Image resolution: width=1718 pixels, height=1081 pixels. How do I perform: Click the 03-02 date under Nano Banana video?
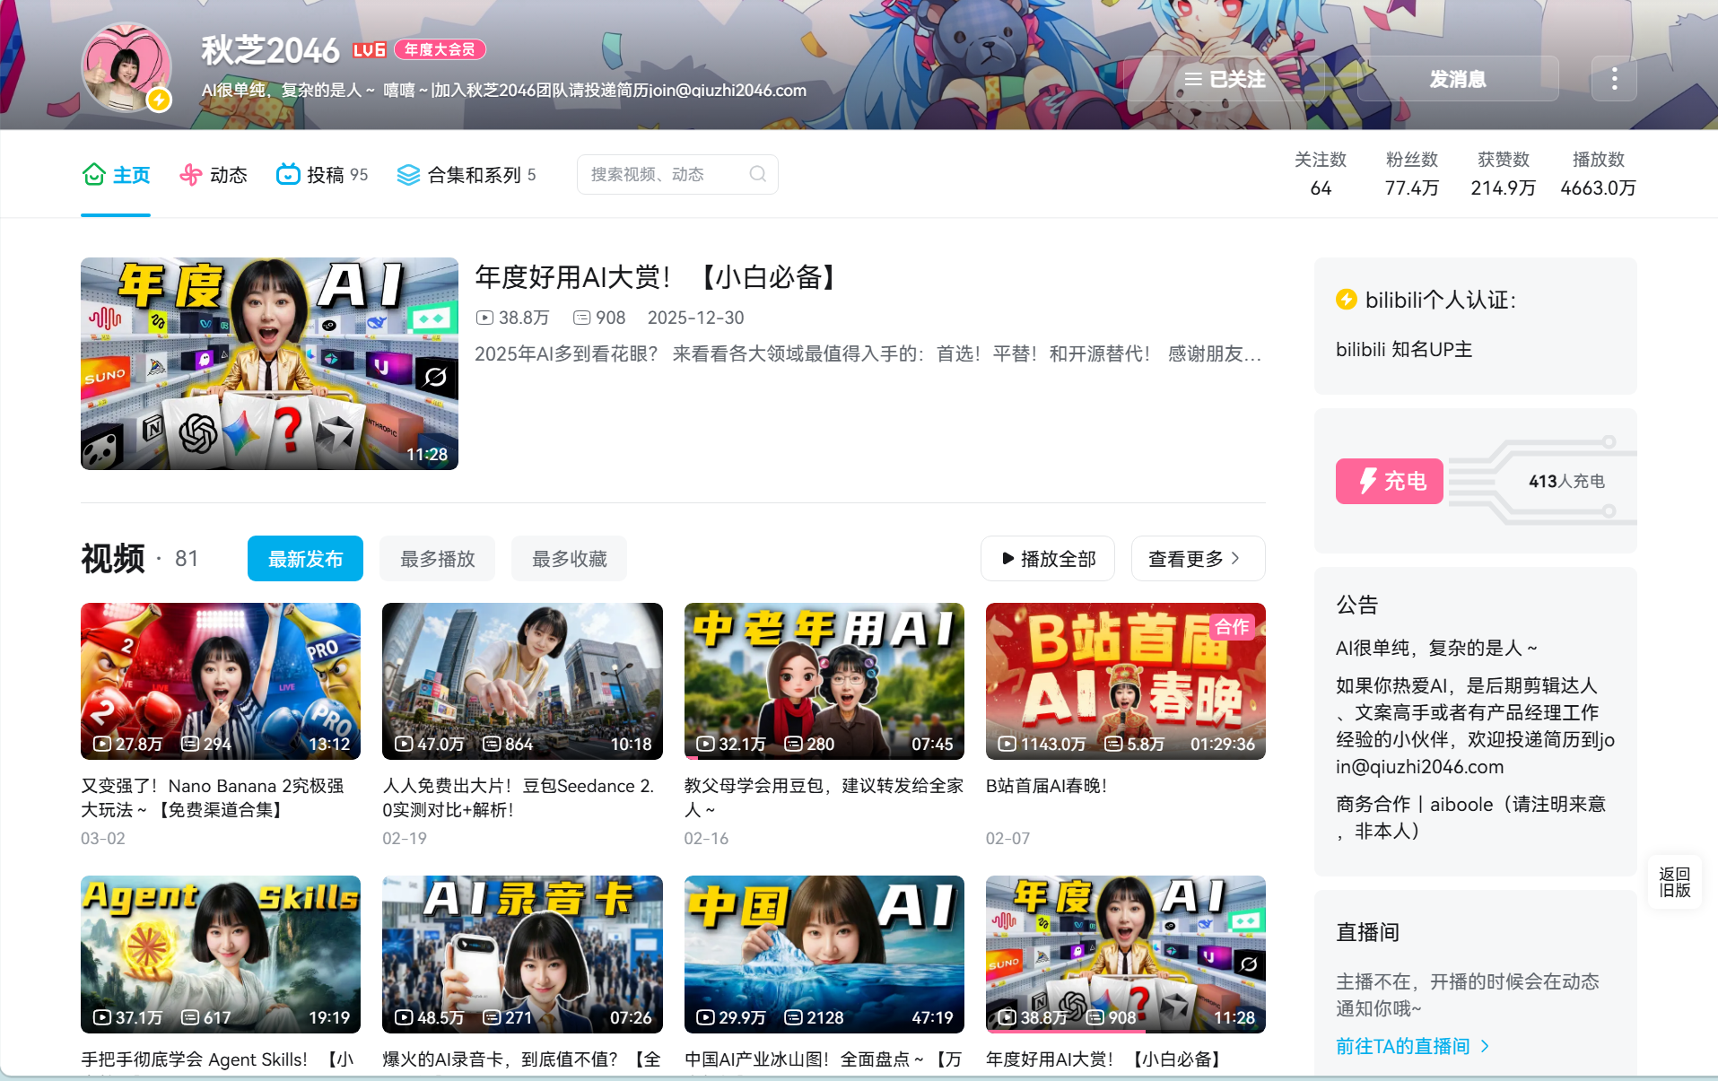point(103,838)
